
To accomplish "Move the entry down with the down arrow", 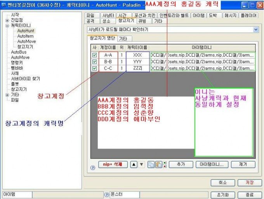I will coord(141,164).
